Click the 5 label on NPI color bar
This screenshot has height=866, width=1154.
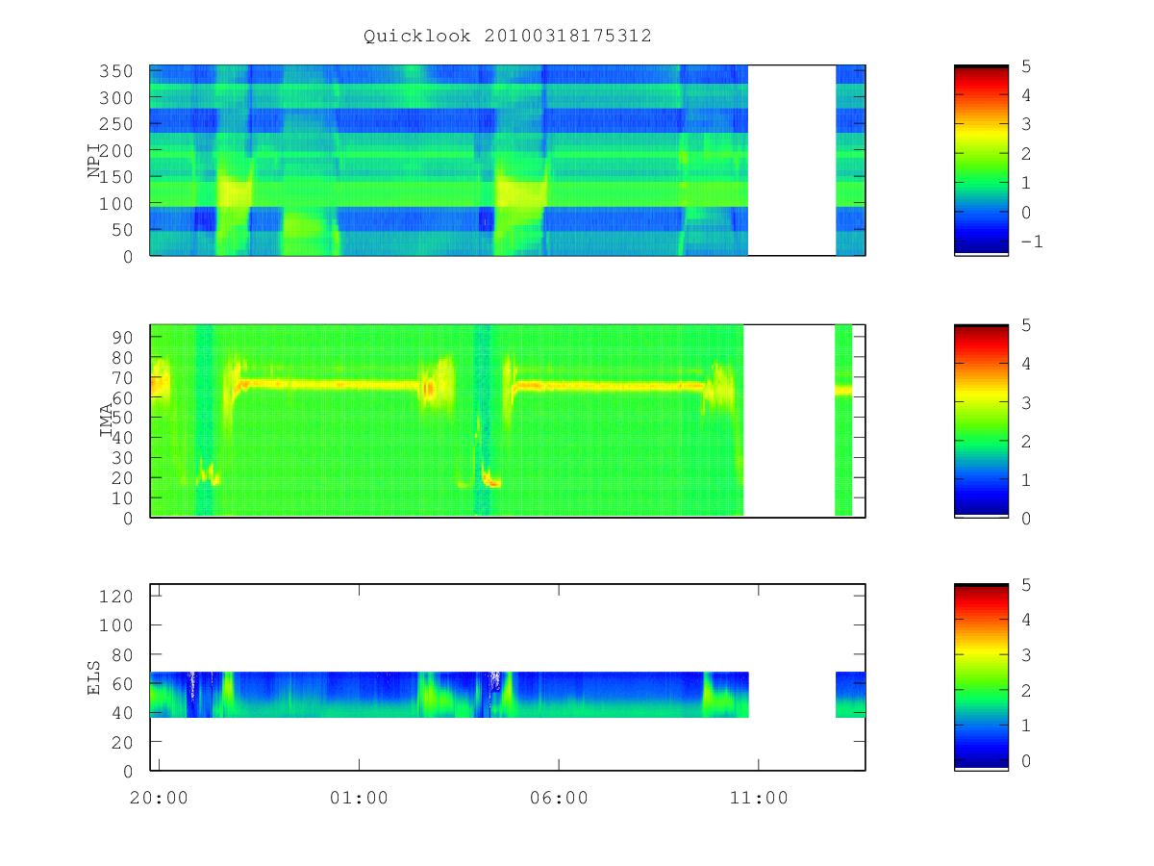pos(1026,65)
